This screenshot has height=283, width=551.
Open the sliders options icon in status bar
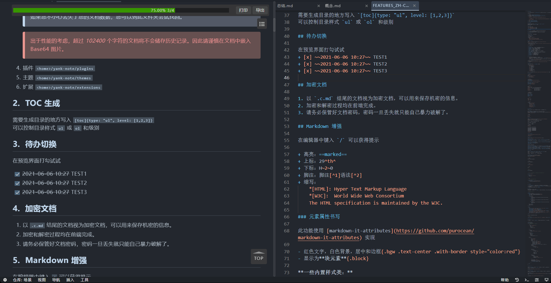point(537,280)
